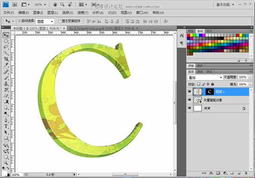255x178 pixels.
Task: Select the Horizontal Type tool
Action: pos(6,126)
